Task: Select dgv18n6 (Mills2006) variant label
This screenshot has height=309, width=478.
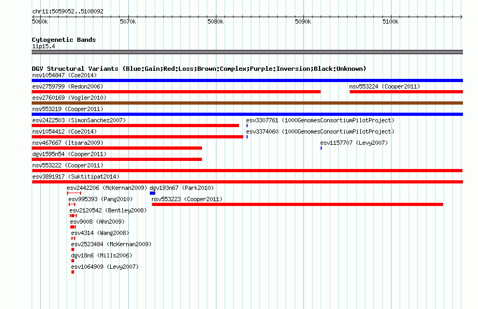Action: coord(102,255)
